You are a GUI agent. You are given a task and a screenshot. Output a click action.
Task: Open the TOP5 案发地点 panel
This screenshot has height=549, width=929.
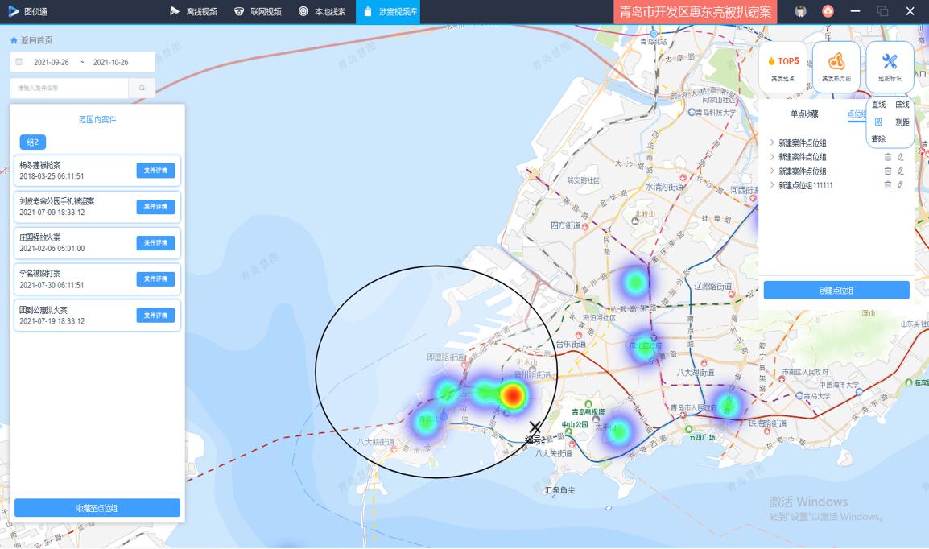pyautogui.click(x=782, y=67)
